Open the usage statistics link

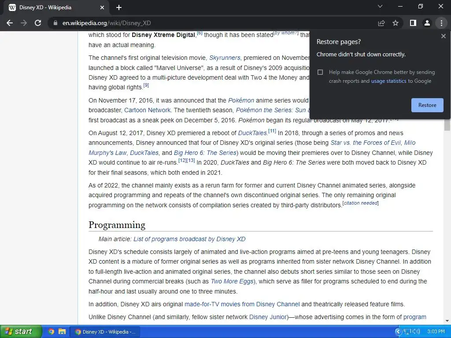388,81
